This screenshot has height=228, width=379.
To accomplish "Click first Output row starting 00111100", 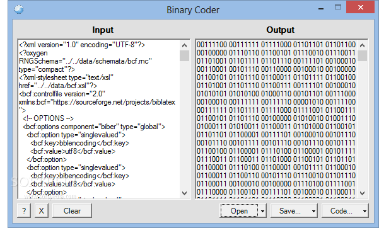I will tap(276, 45).
